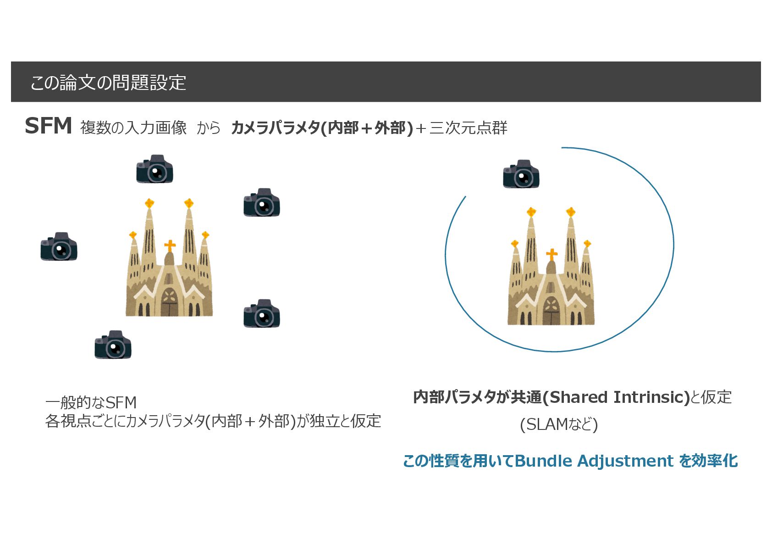772x546 pixels.
Task: Click the text ＋三次元点群
Action: [461, 128]
